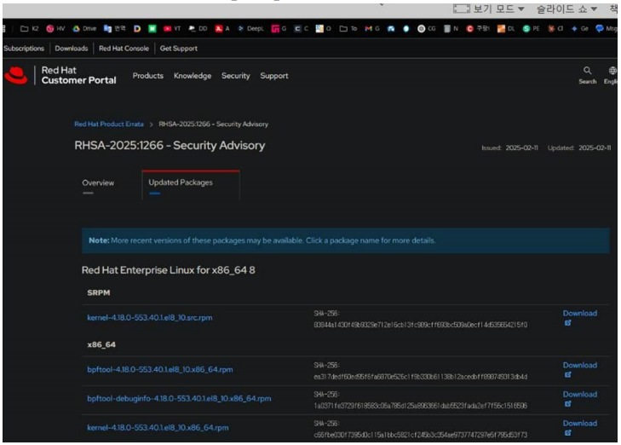Open the Support navigation menu
621x445 pixels.
(x=274, y=76)
